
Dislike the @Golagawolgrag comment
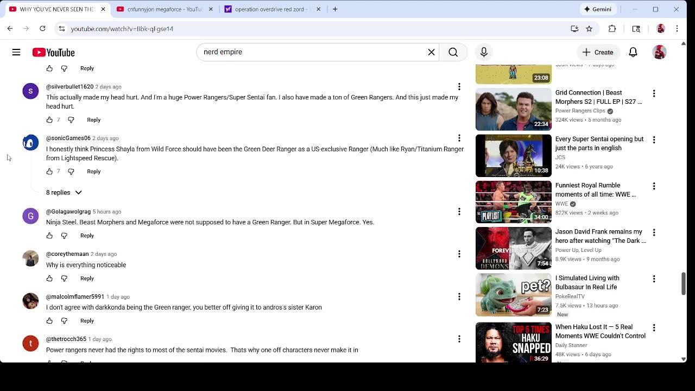64,235
